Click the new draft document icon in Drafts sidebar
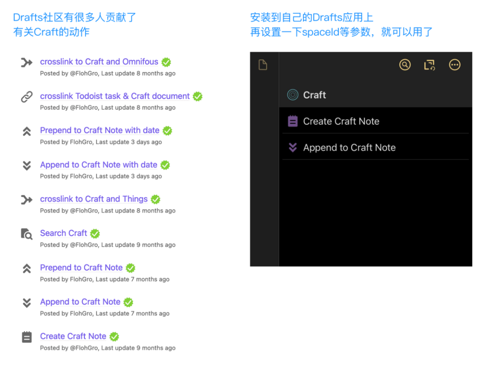 (263, 65)
